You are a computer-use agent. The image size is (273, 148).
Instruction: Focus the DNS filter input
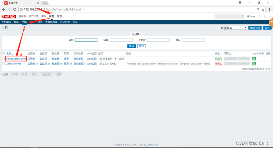pos(121,40)
